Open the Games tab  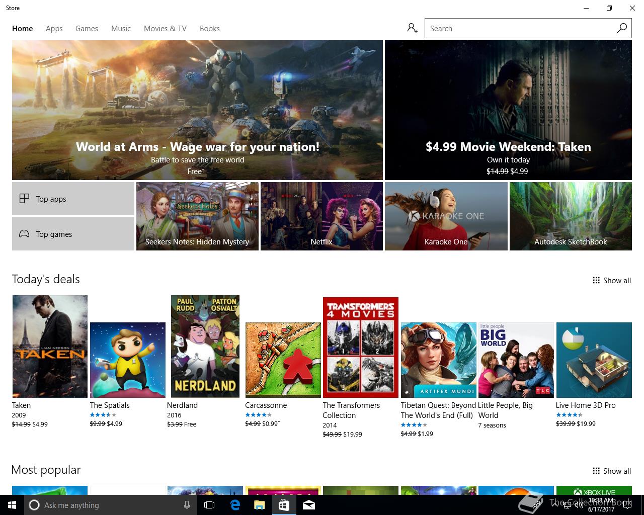click(x=87, y=28)
